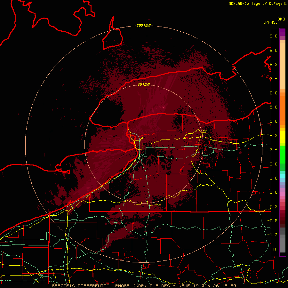
Task: Select the 5.0 scale value
Action: coord(274,121)
